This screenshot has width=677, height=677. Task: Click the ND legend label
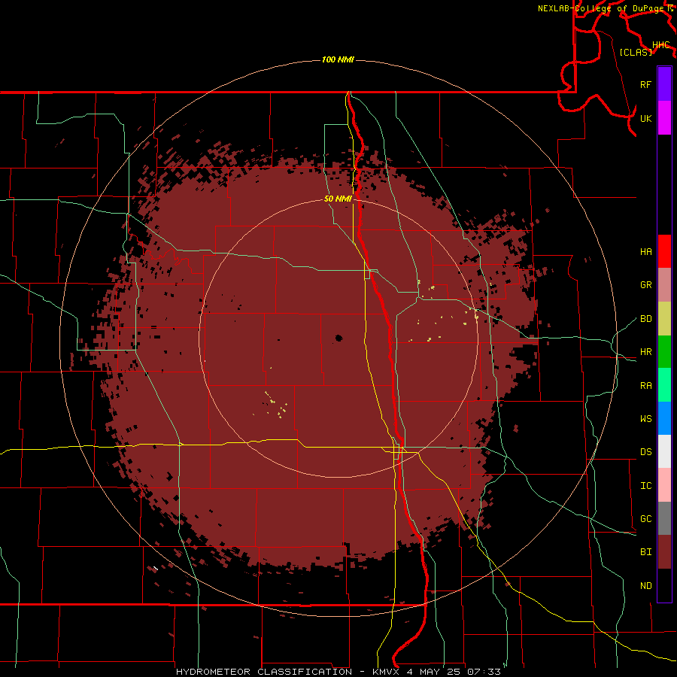pyautogui.click(x=645, y=586)
